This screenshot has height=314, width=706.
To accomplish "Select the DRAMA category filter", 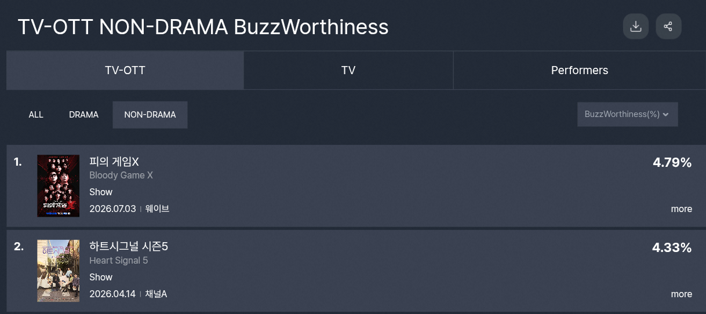I will click(x=83, y=115).
